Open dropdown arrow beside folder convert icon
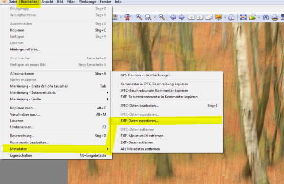 259,17
